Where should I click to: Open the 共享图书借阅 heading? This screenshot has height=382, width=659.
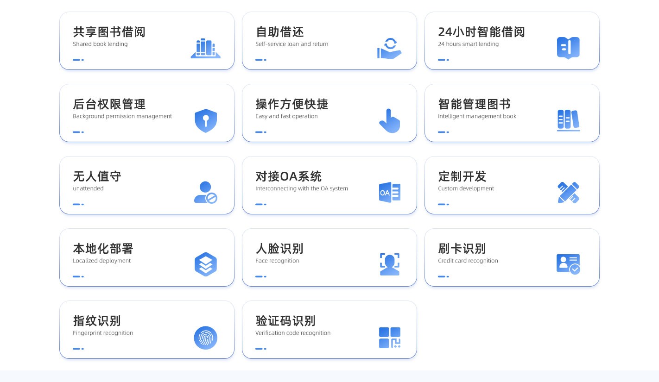pos(109,32)
